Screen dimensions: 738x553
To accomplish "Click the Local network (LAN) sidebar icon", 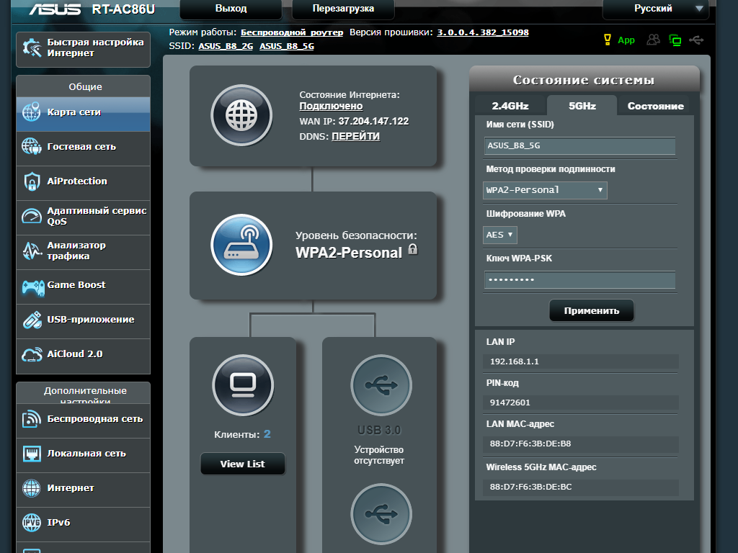I will coord(32,454).
